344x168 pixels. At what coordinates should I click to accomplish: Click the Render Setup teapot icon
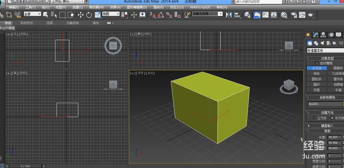pos(293,14)
